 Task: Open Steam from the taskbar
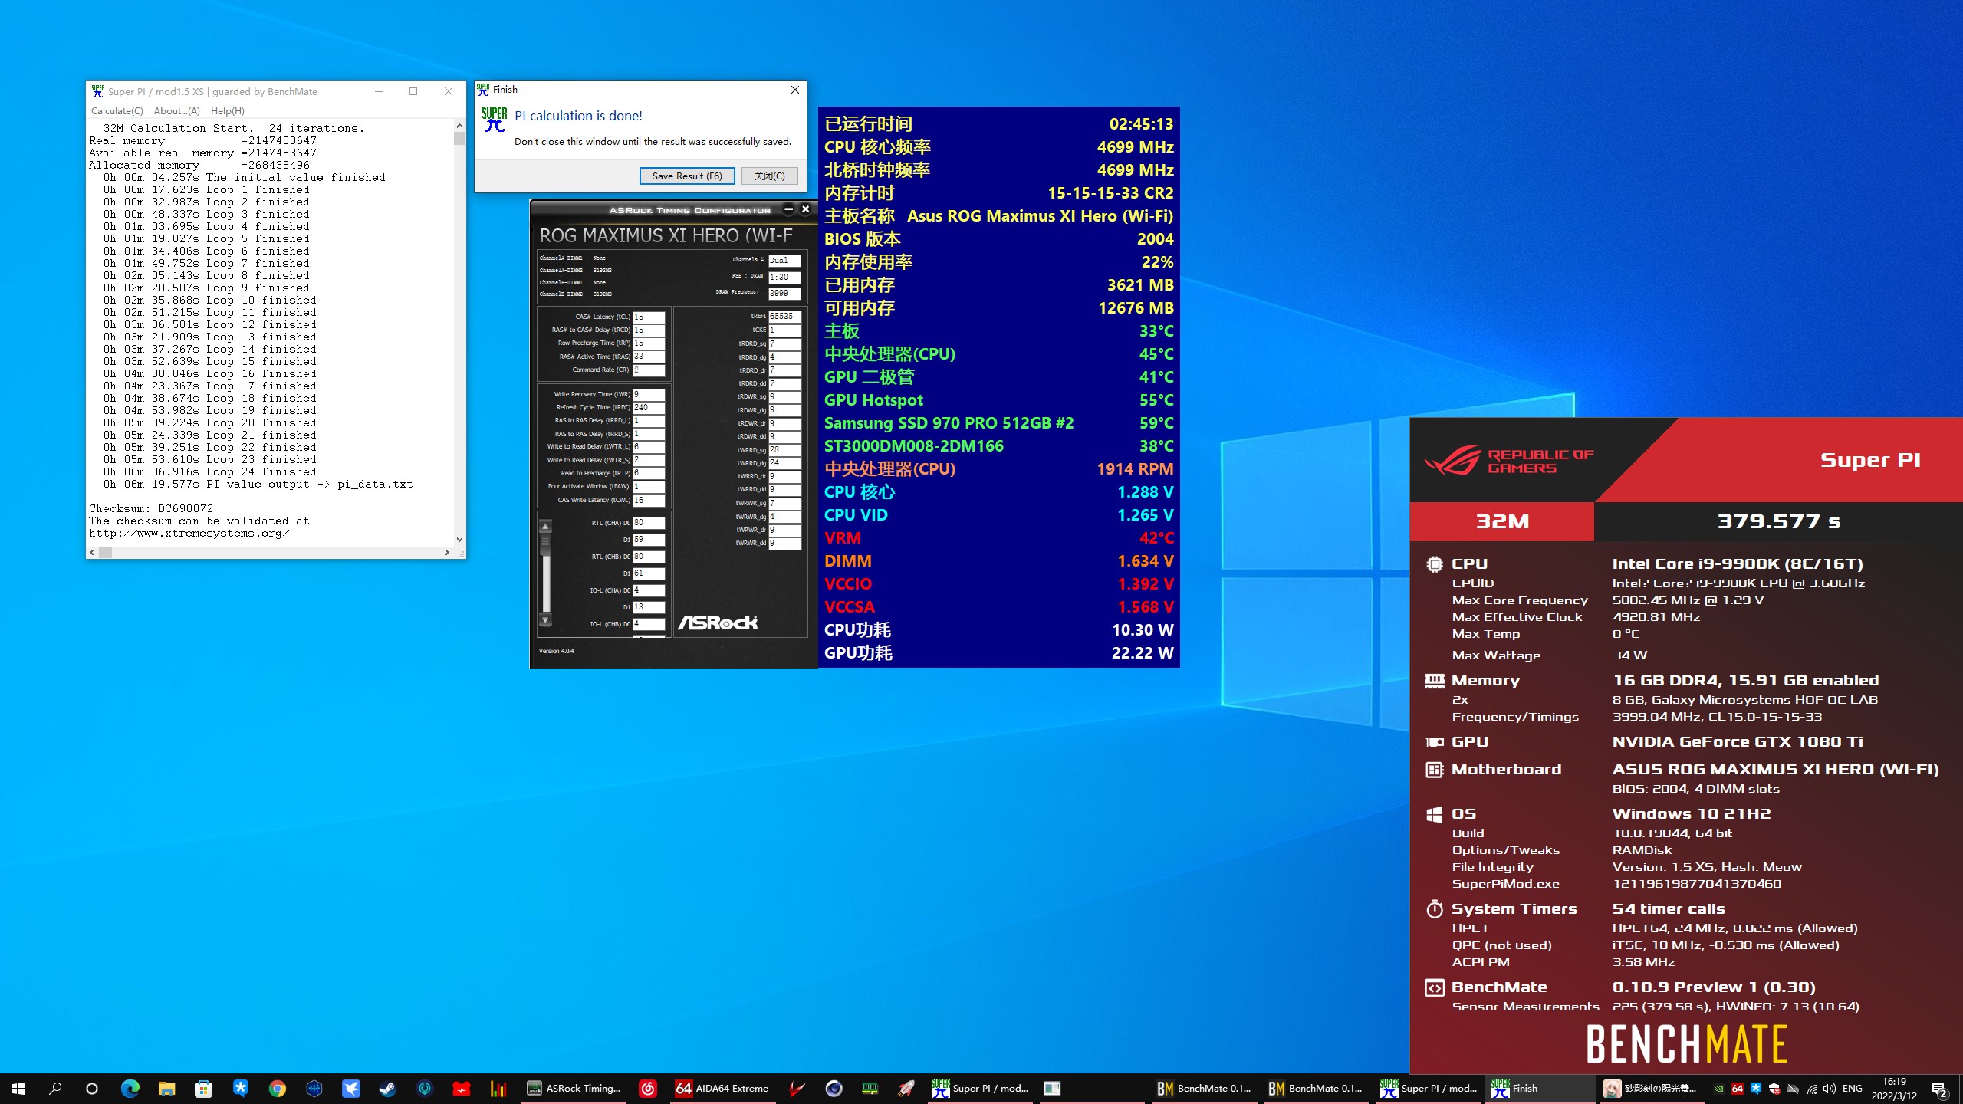pos(387,1088)
